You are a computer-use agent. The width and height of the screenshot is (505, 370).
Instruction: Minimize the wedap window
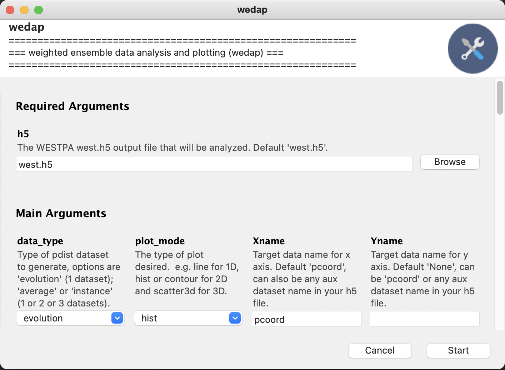[x=24, y=10]
